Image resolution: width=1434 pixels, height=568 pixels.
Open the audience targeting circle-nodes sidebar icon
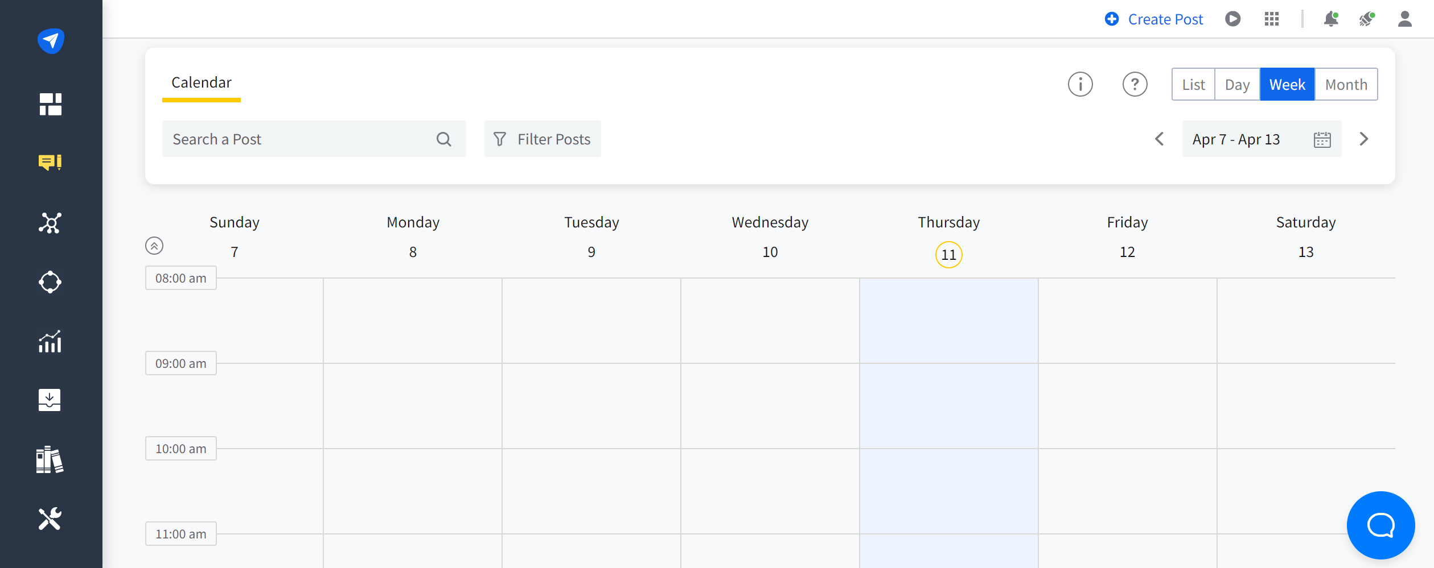tap(50, 282)
